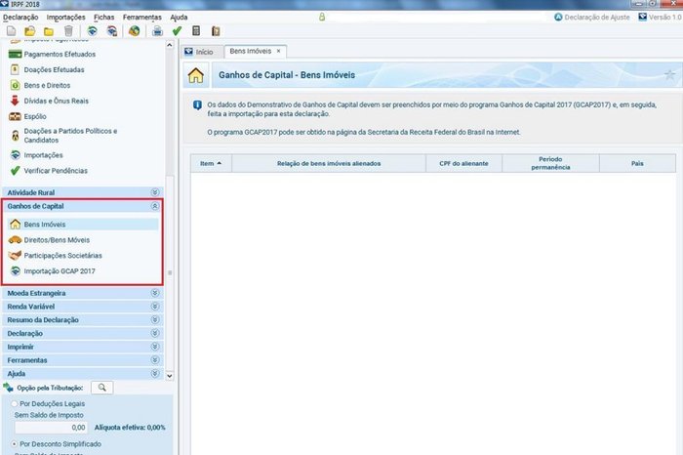Click the Doações a Partidos Políticos icon
The image size is (683, 455).
(16, 136)
